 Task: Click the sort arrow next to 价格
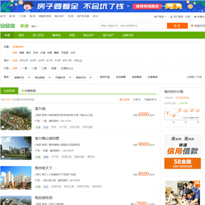click(x=140, y=100)
